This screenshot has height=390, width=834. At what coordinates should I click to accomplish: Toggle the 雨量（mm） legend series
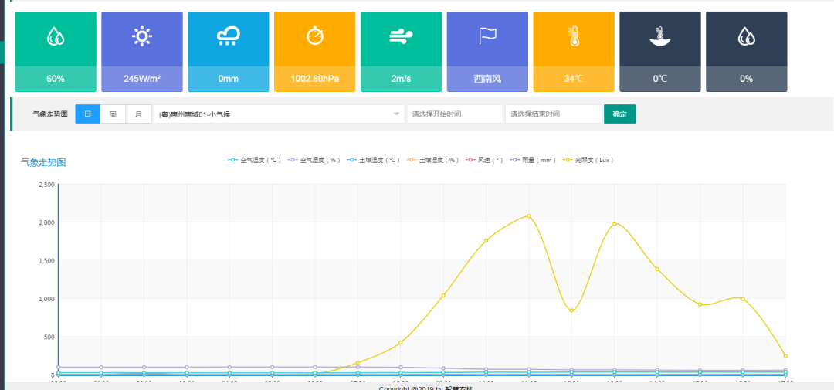pyautogui.click(x=533, y=160)
